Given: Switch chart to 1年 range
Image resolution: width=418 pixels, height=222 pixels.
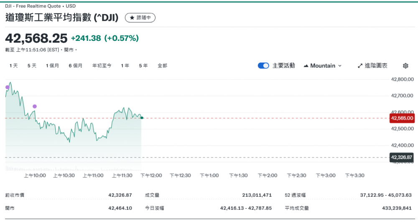Looking at the screenshot, I should click(x=125, y=66).
